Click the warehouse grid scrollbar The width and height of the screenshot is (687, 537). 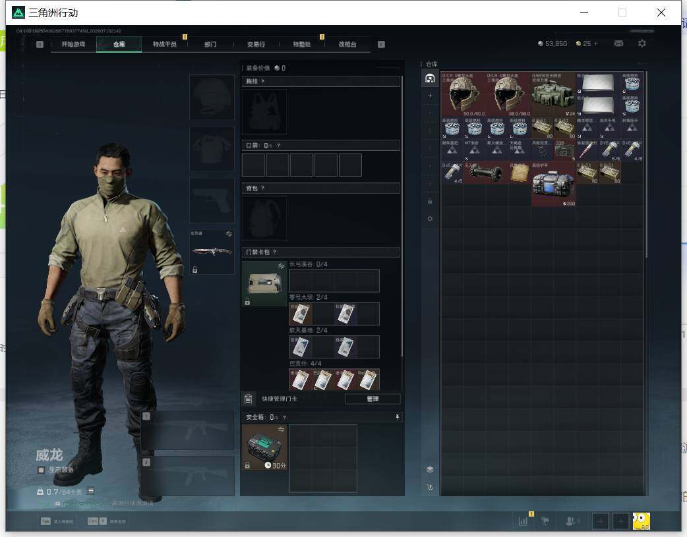(x=645, y=164)
